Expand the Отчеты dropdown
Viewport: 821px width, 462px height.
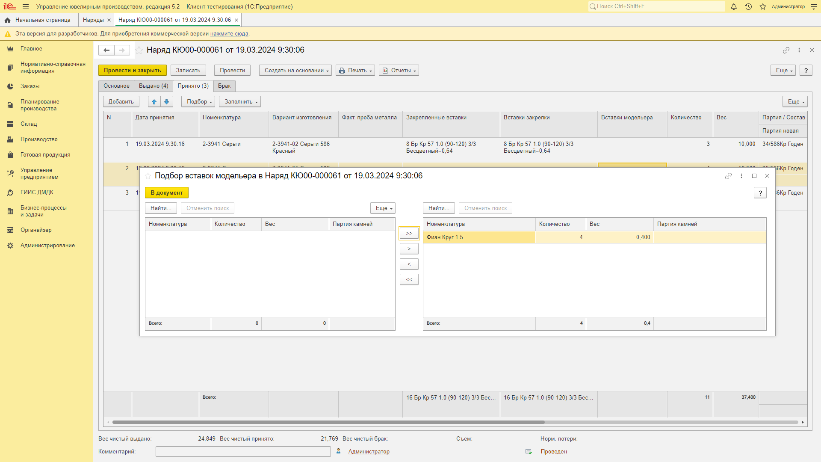(399, 71)
